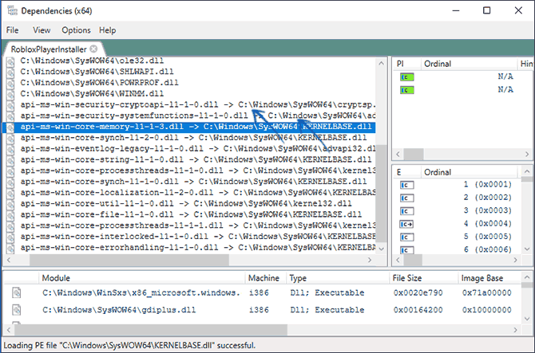This screenshot has height=353, width=535.
Task: Click the Dependencies app icon in title bar
Action: pyautogui.click(x=12, y=10)
